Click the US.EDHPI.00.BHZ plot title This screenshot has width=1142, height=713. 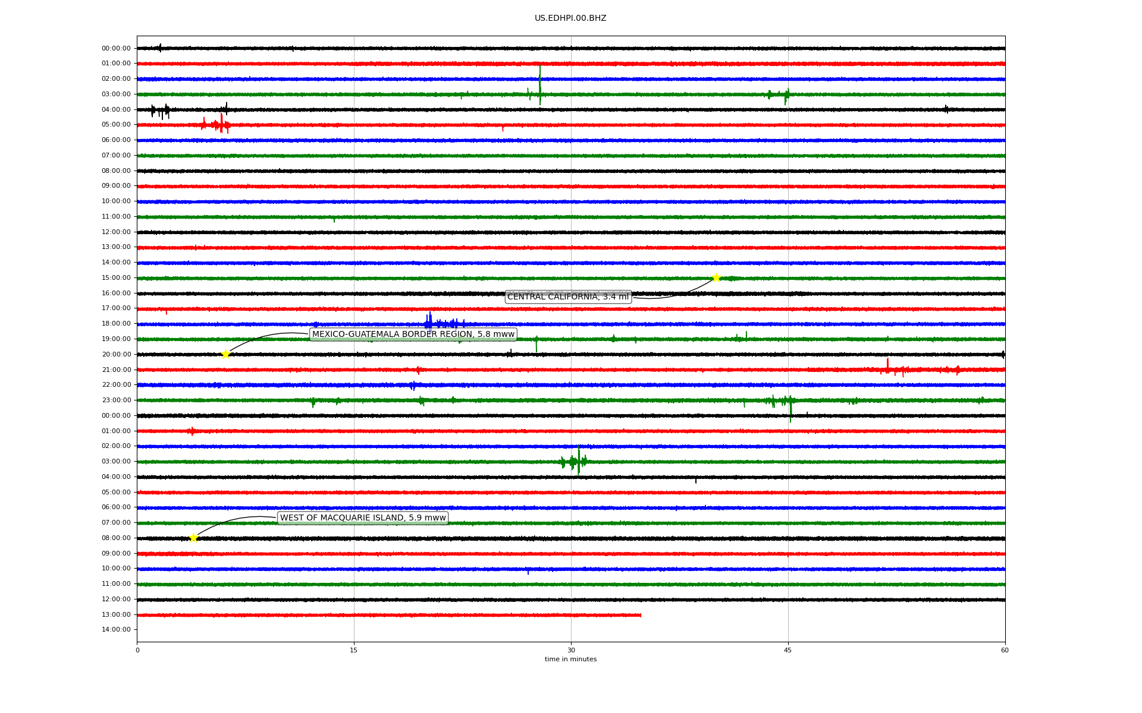tap(570, 18)
